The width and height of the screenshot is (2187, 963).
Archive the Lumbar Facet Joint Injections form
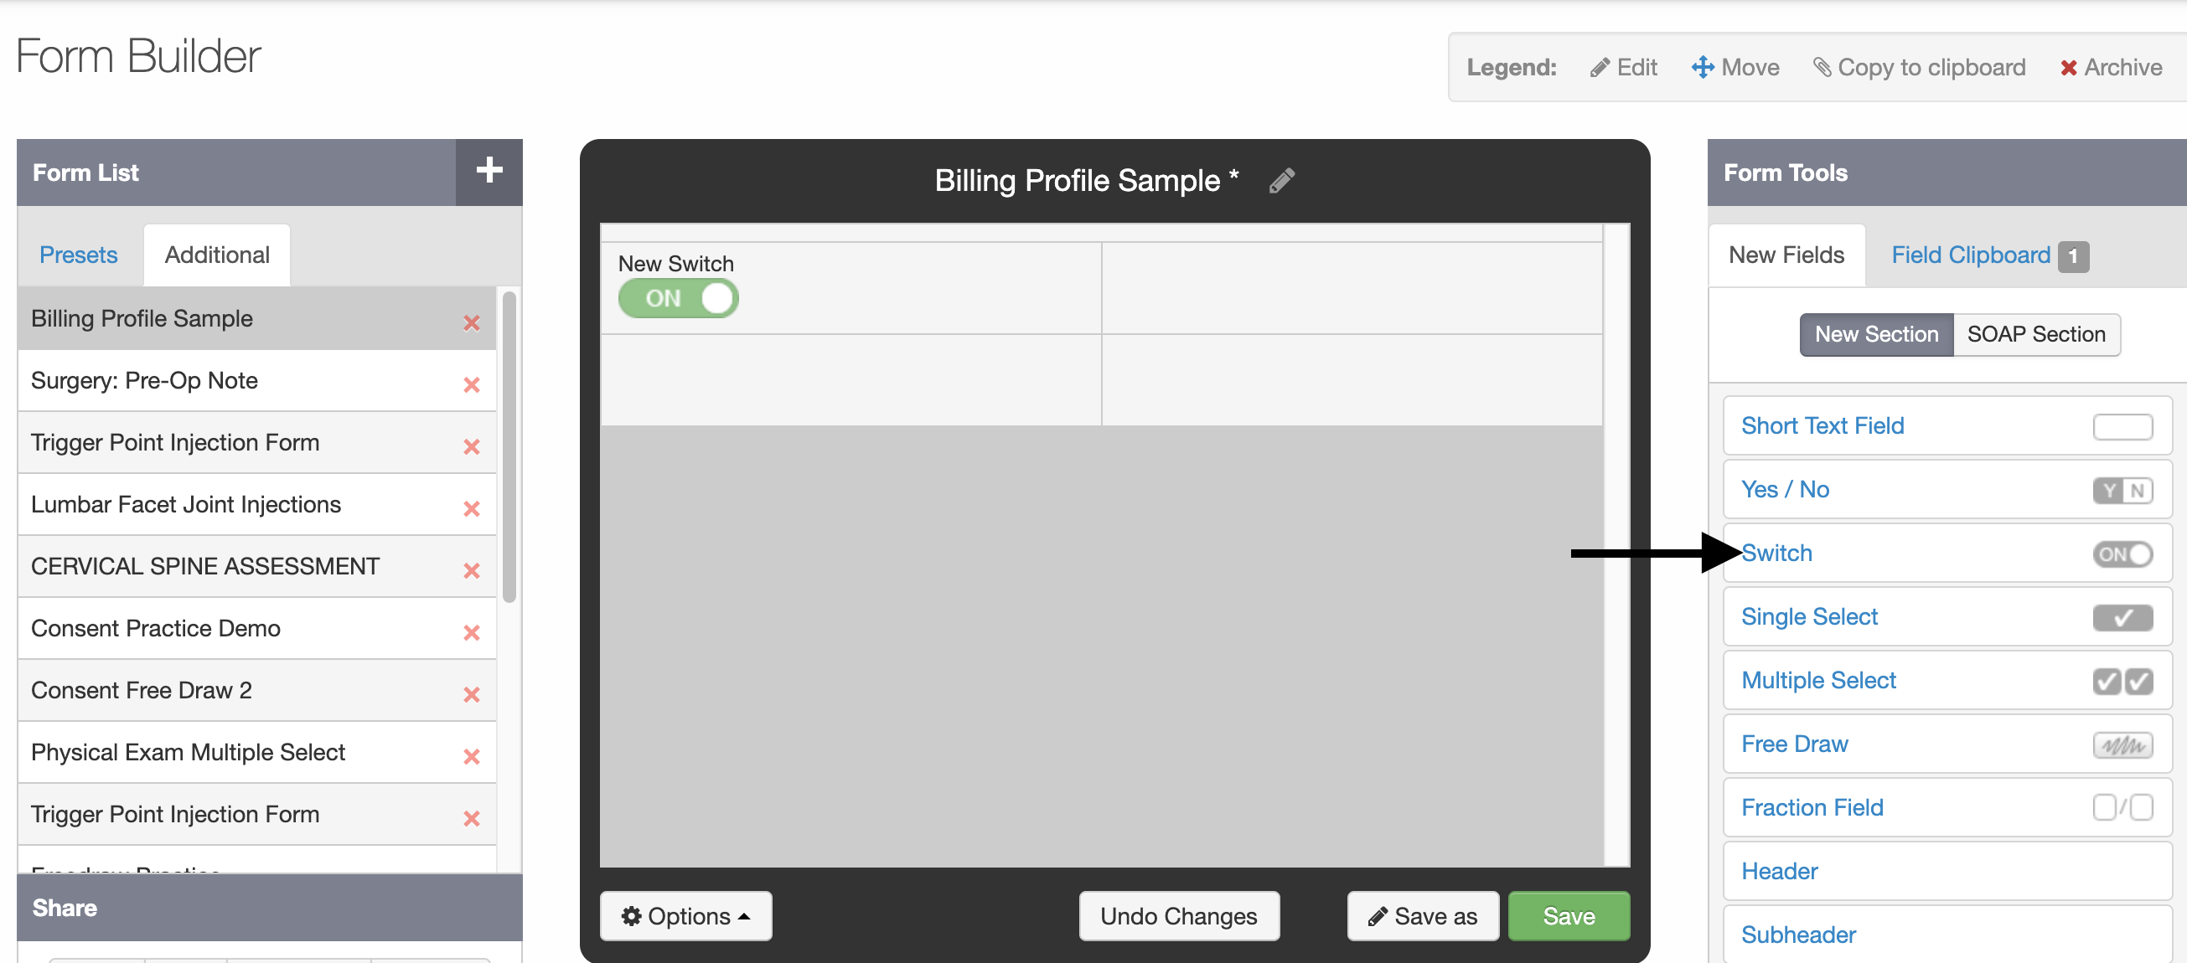(471, 508)
